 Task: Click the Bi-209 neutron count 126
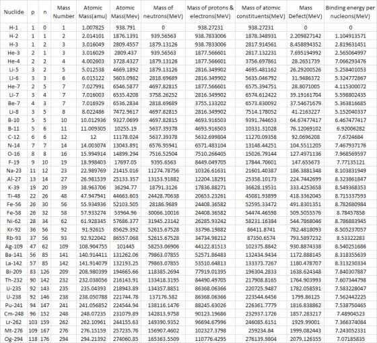click(44, 272)
